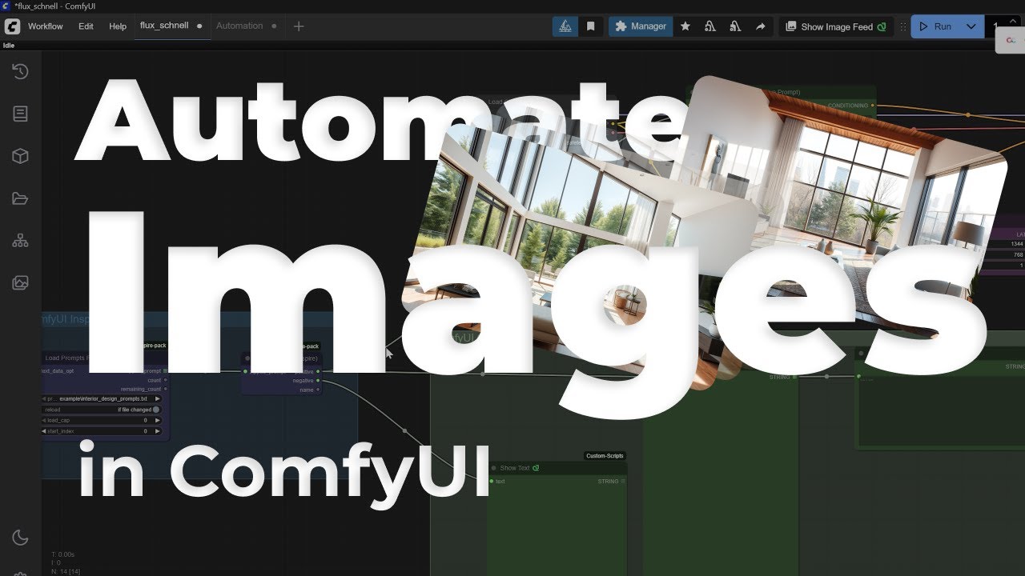Open the workflows folder icon in the sidebar
This screenshot has height=576, width=1025.
pyautogui.click(x=20, y=198)
